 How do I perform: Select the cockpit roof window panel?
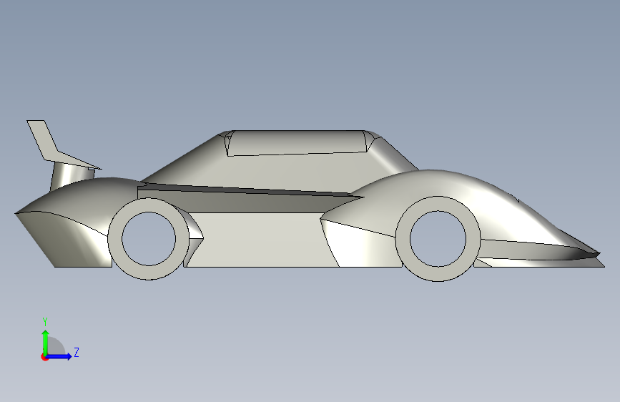coord(297,143)
